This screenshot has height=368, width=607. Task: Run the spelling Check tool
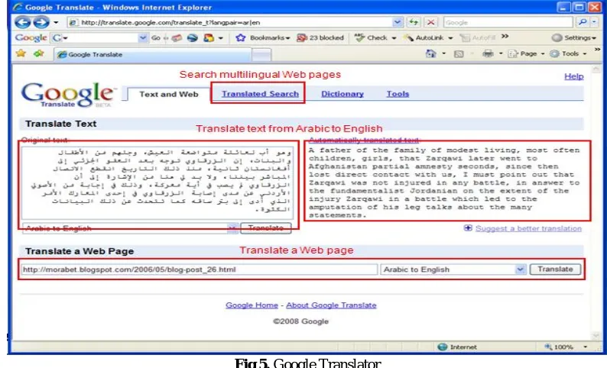[371, 38]
